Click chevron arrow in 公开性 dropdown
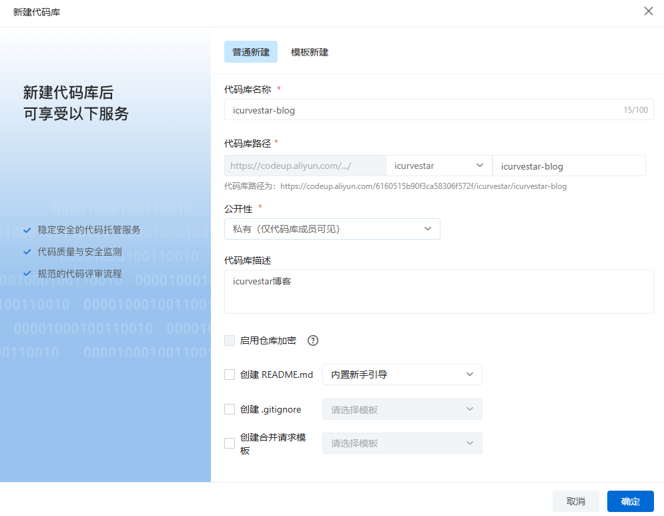 point(428,229)
